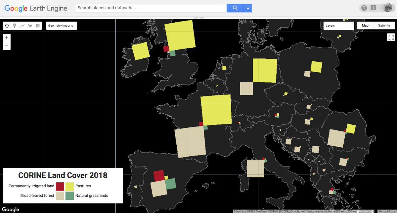Expand the Geometry Imports panel
Image resolution: width=397 pixels, height=213 pixels.
(62, 26)
